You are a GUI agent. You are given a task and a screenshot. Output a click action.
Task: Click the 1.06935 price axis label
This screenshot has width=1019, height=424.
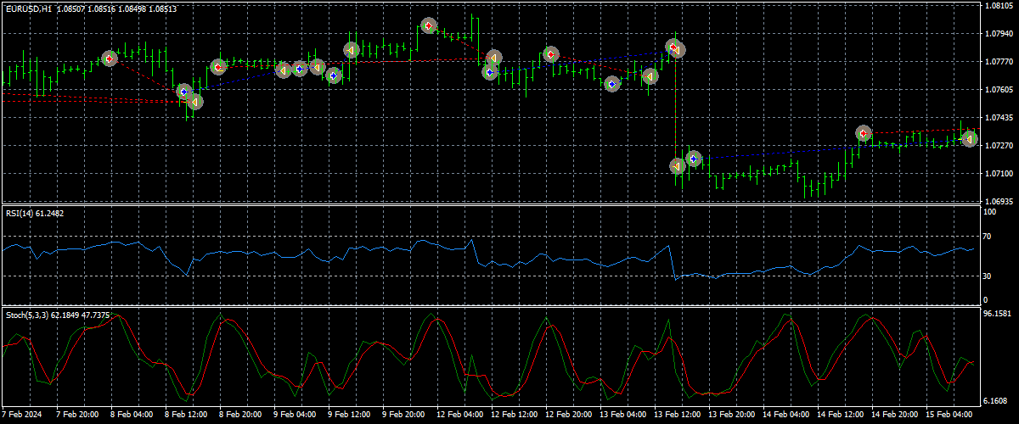[x=999, y=202]
